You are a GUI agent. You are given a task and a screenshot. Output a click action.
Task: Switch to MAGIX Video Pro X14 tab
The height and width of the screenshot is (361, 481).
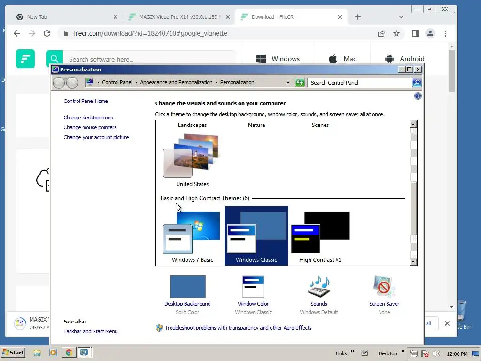pyautogui.click(x=178, y=17)
